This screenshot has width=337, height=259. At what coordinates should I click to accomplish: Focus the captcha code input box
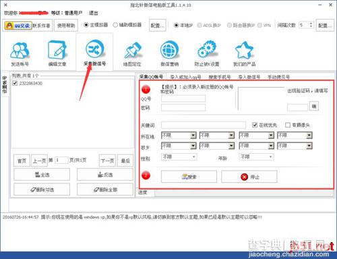tap(297, 107)
